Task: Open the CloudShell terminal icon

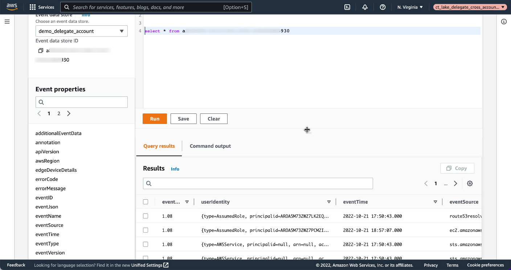Action: (x=347, y=7)
